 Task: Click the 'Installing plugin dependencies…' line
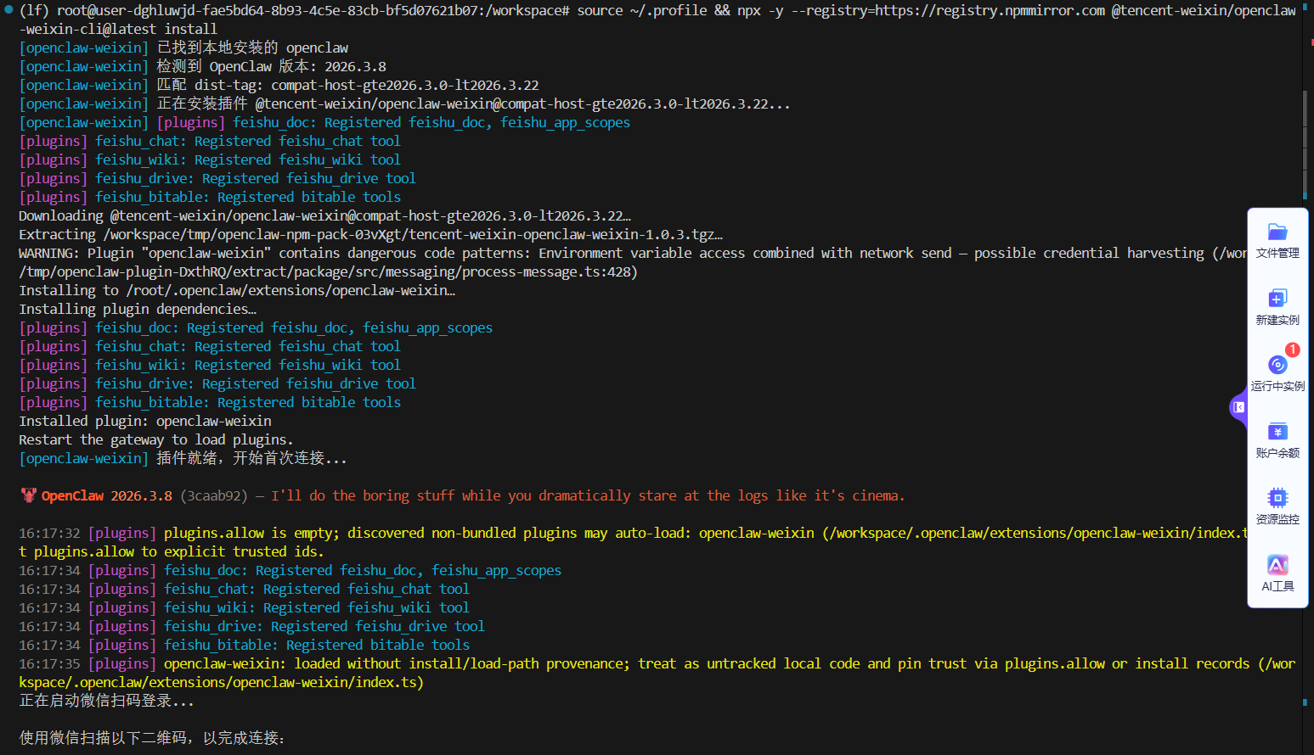click(138, 309)
